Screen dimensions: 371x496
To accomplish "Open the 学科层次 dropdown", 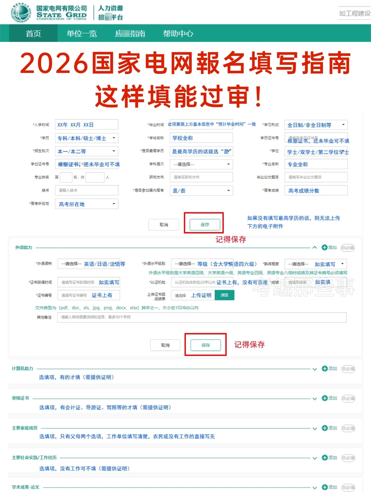I will pyautogui.click(x=201, y=164).
